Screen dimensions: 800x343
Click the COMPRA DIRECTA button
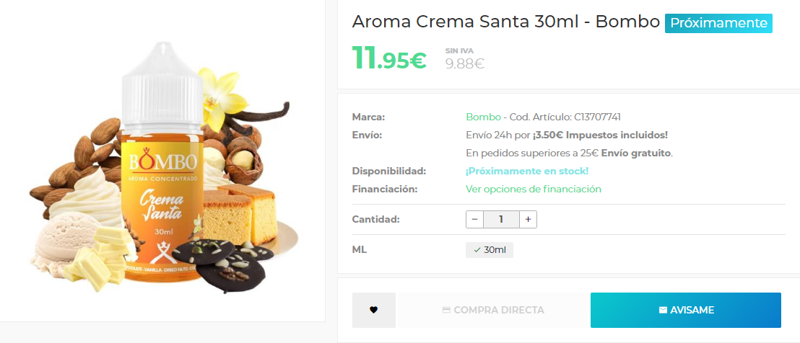coord(493,310)
